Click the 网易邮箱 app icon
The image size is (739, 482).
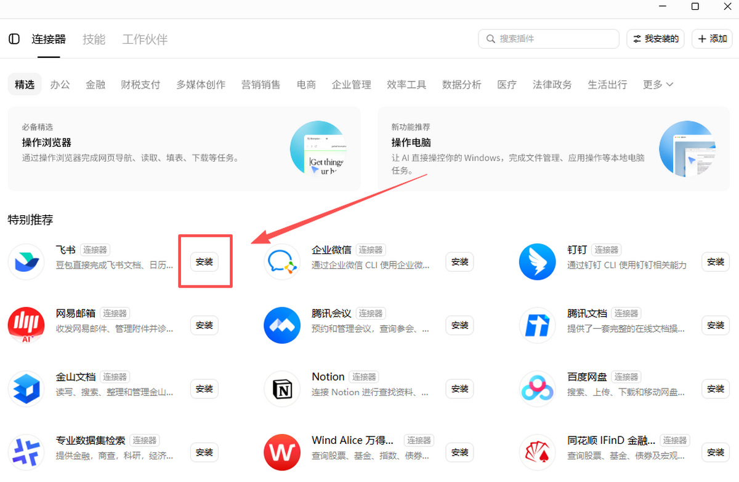26,325
